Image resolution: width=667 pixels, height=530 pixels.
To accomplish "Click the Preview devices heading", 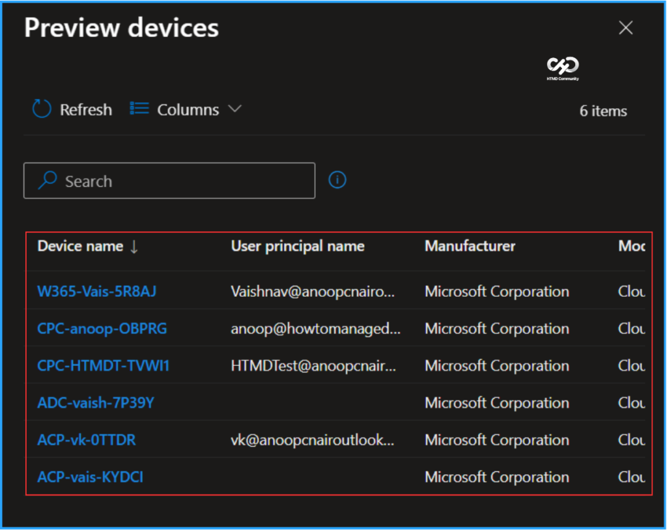I will pyautogui.click(x=121, y=27).
